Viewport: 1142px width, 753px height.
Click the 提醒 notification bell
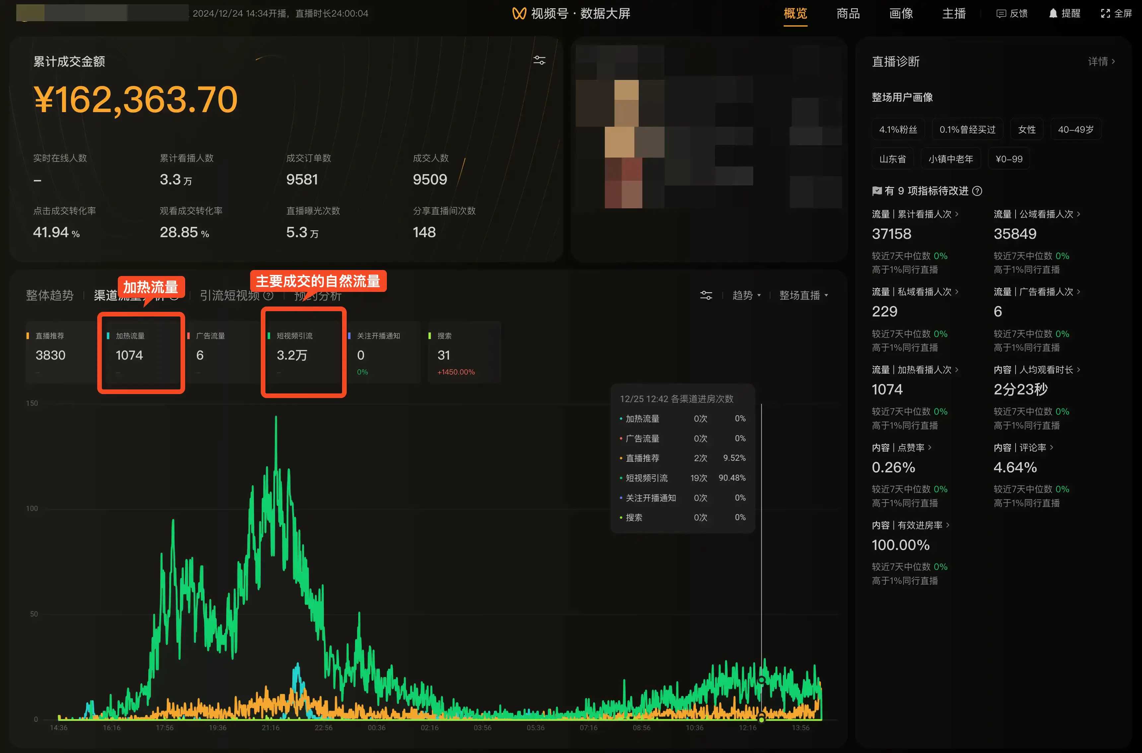click(1064, 14)
